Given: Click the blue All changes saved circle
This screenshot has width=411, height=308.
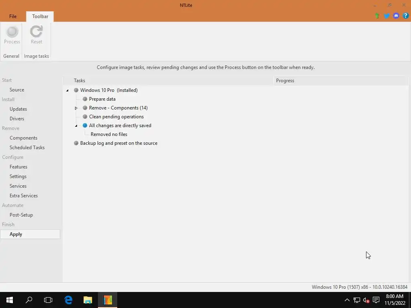Looking at the screenshot, I should [85, 126].
